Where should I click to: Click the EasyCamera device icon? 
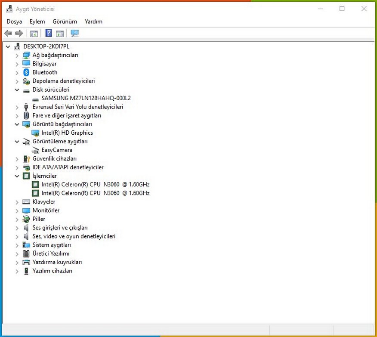35,150
